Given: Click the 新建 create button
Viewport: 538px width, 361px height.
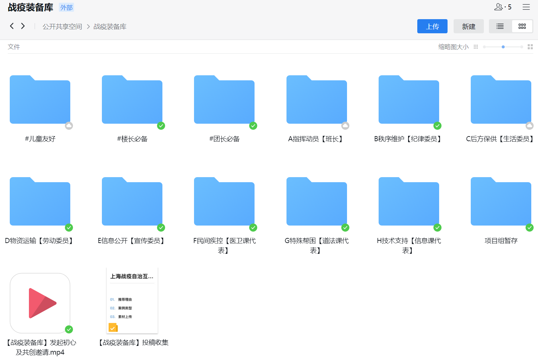Looking at the screenshot, I should click(x=469, y=26).
